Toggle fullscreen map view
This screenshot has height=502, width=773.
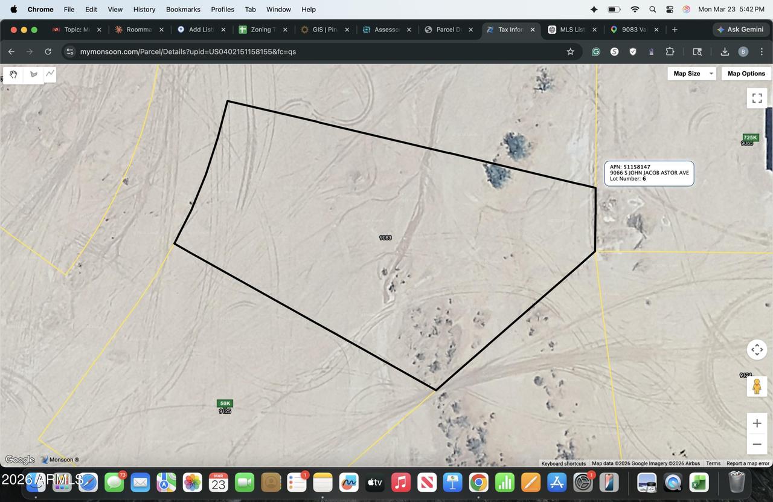(757, 98)
